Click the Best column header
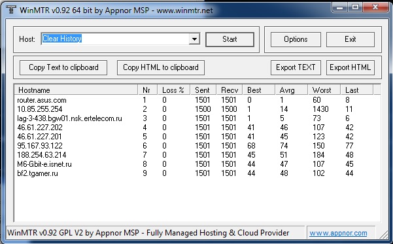 coord(259,90)
